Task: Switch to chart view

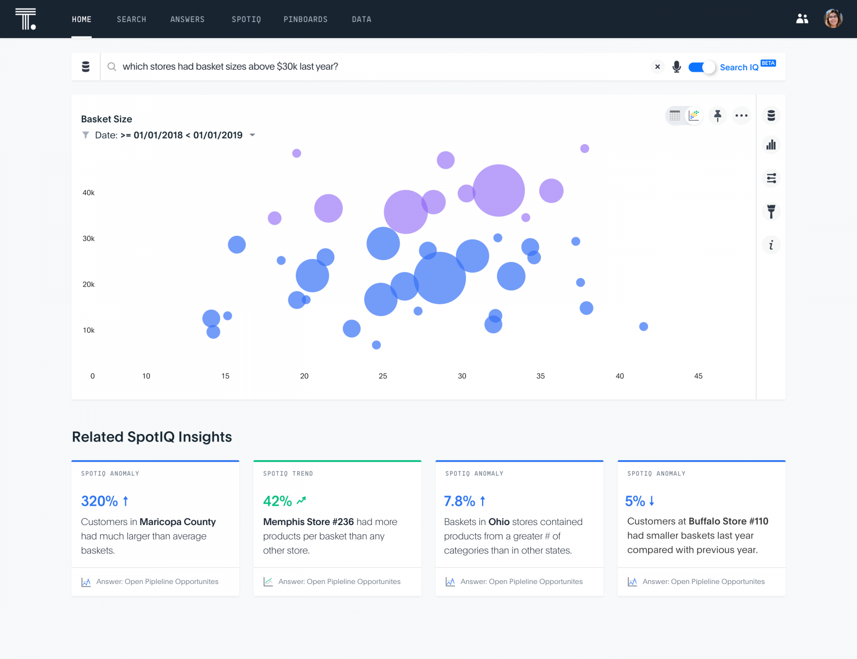Action: 694,115
